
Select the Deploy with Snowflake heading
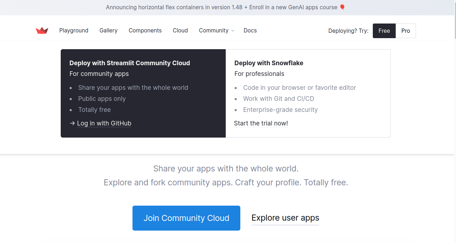tap(269, 63)
